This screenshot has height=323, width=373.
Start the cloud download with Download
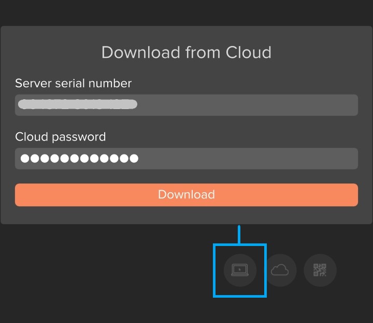tap(187, 195)
